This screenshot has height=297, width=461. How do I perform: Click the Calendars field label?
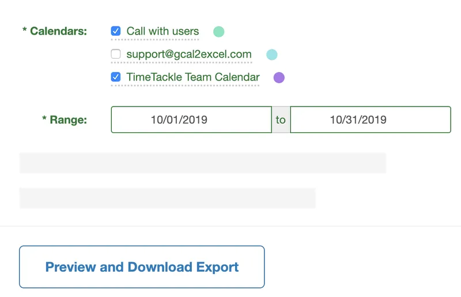pos(59,31)
